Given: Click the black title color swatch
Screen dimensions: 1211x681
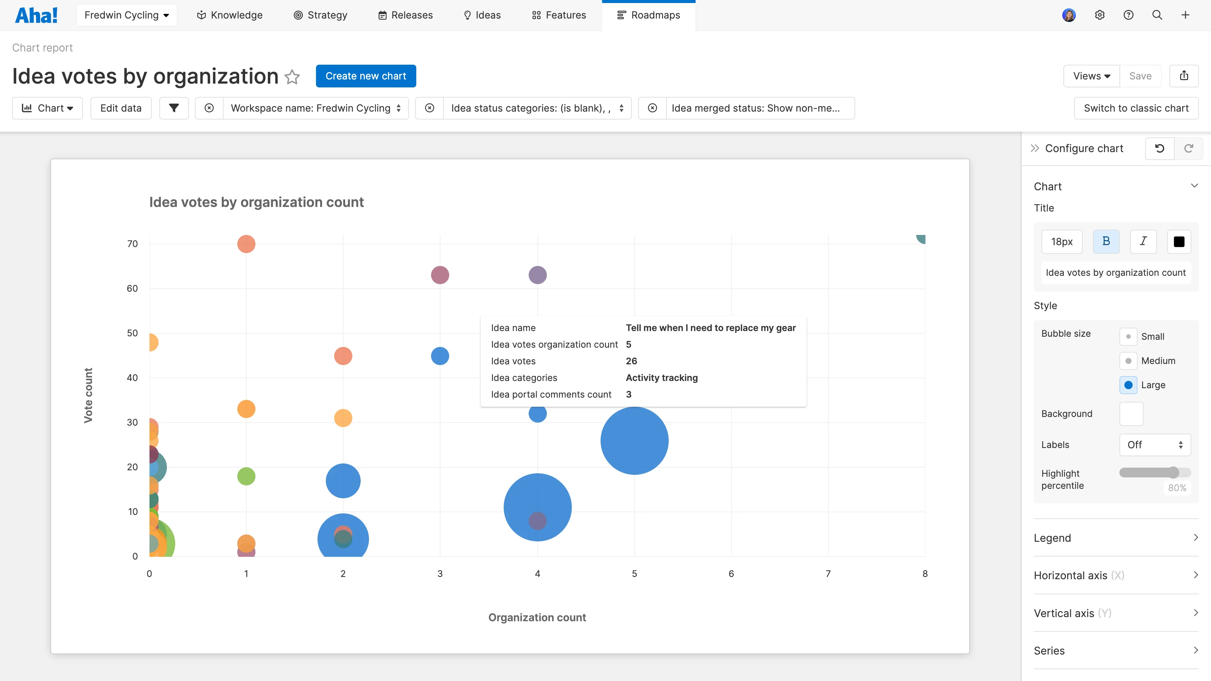Looking at the screenshot, I should click(1178, 242).
